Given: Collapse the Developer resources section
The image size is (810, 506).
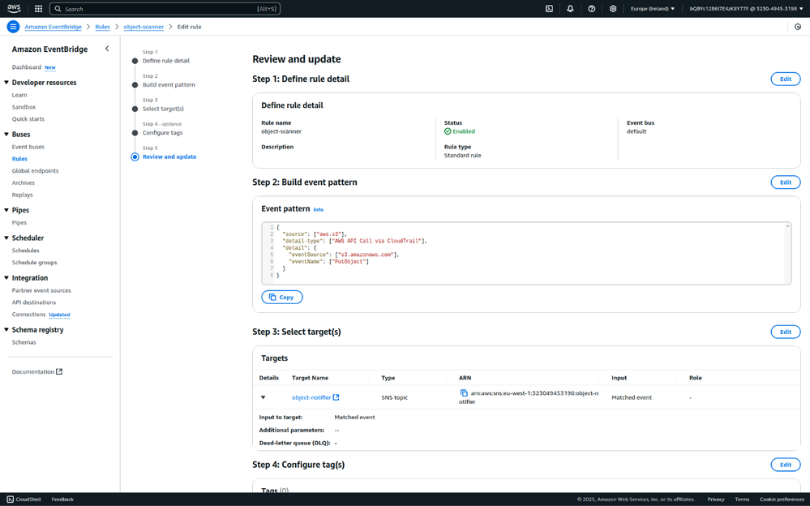Looking at the screenshot, I should 6,83.
